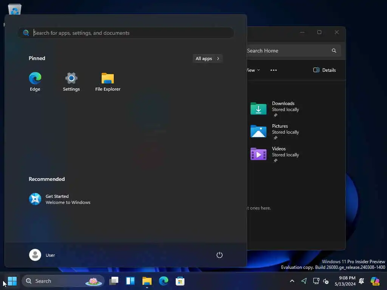Click the Recommended section heading
This screenshot has height=290, width=387.
(46, 179)
